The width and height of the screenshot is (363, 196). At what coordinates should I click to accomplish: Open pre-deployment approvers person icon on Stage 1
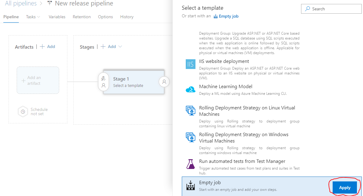click(103, 85)
